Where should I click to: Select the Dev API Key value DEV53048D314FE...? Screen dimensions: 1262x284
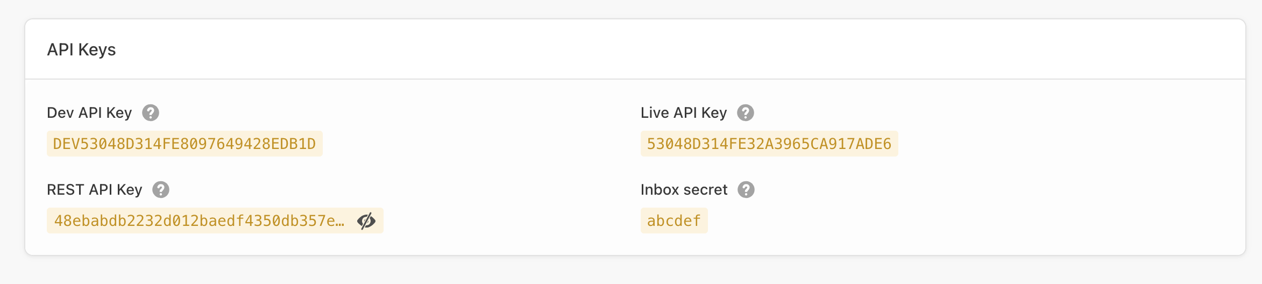click(185, 144)
